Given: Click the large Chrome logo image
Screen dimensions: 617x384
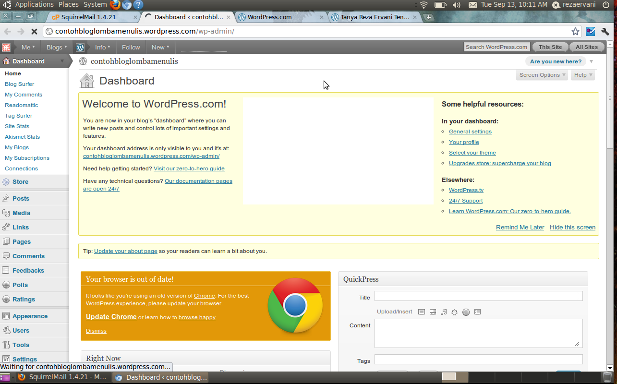Looking at the screenshot, I should [295, 305].
